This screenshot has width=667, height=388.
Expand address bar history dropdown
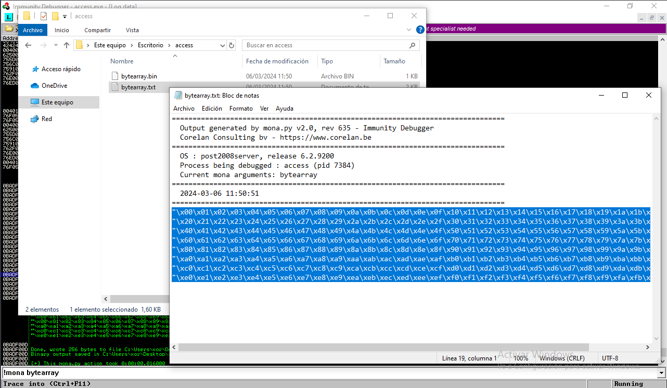[x=223, y=45]
